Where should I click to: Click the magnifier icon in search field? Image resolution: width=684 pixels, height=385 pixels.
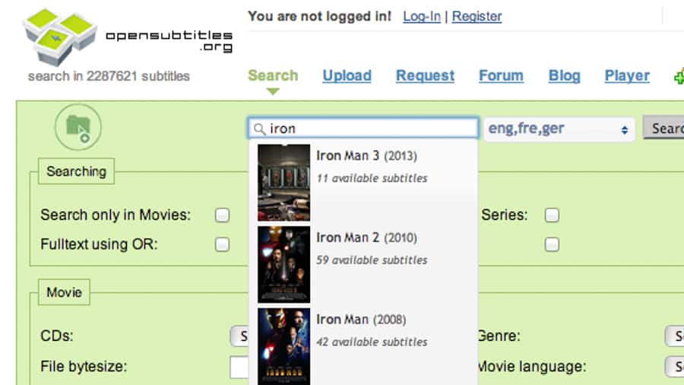coord(260,129)
